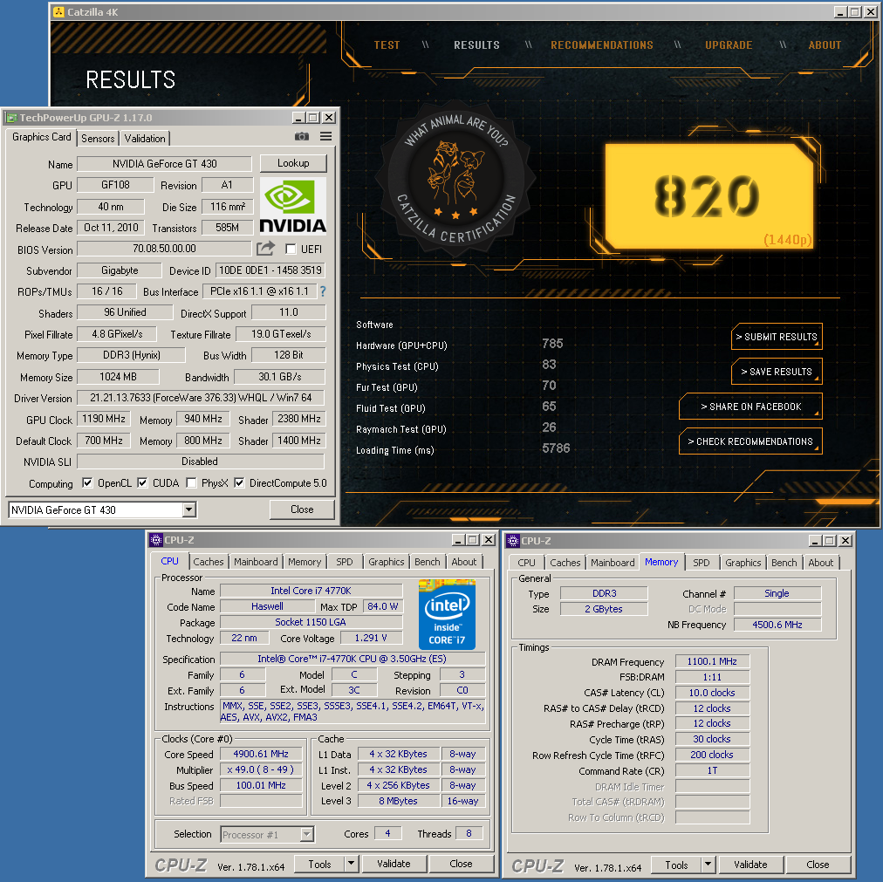Click the CAS# Latency value 10.0 clocks
The height and width of the screenshot is (882, 883).
712,693
